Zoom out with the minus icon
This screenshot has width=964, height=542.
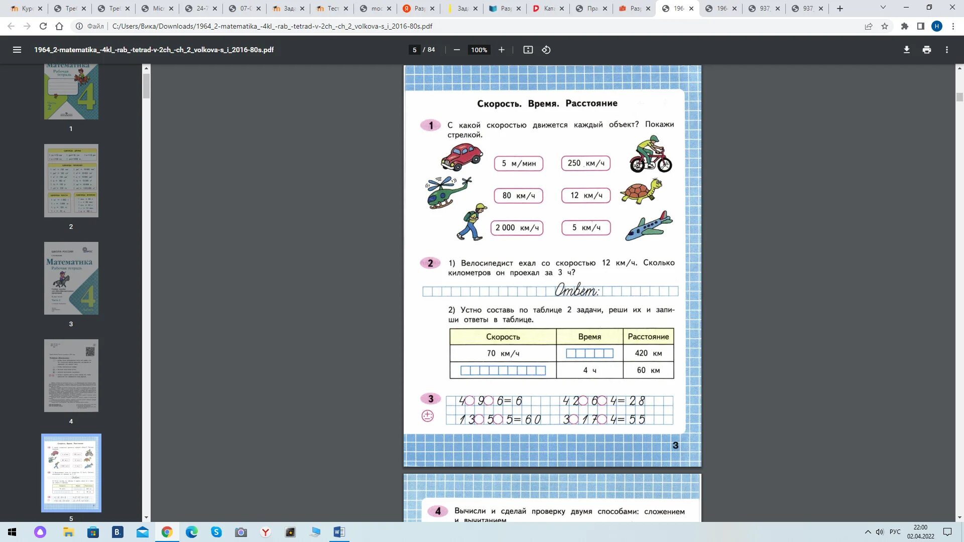(x=457, y=50)
